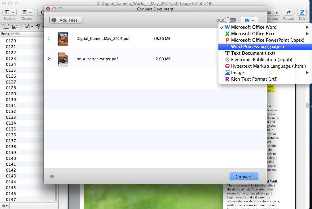
Task: Open the Markup dropdown arrow
Action: click(277, 13)
